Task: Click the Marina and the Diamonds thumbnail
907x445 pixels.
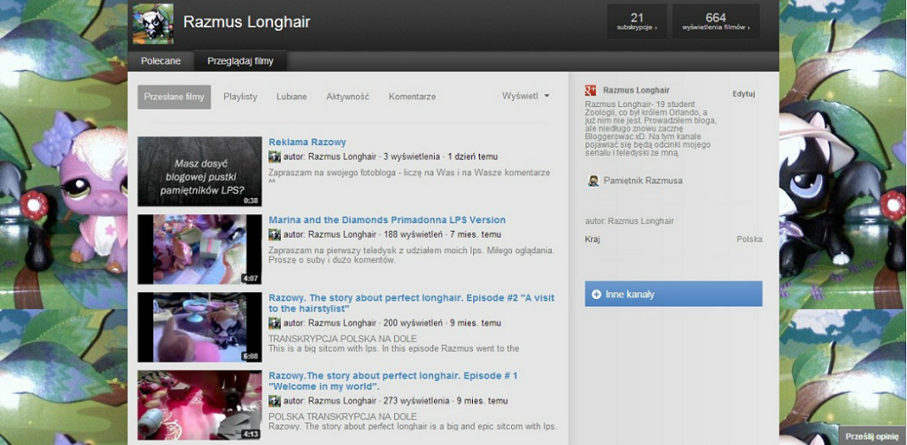Action: coord(199,249)
